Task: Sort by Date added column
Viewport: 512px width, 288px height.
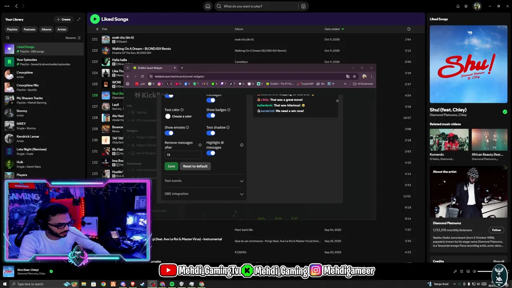Action: (x=334, y=29)
